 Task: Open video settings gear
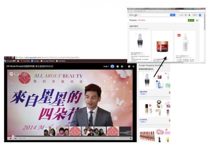131,138
